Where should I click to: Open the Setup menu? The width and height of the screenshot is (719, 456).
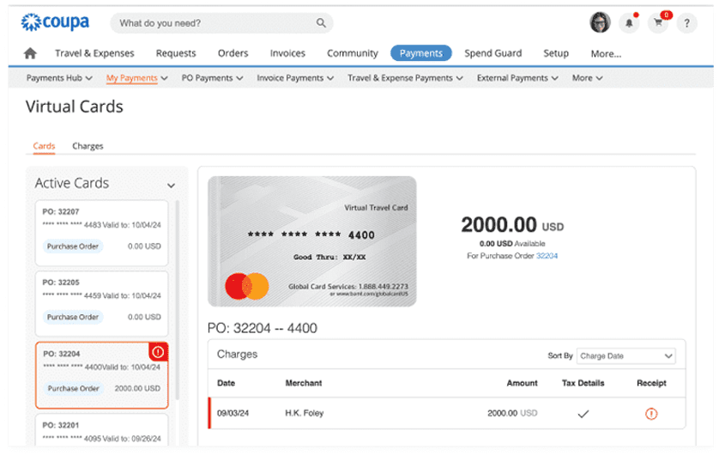click(x=556, y=53)
